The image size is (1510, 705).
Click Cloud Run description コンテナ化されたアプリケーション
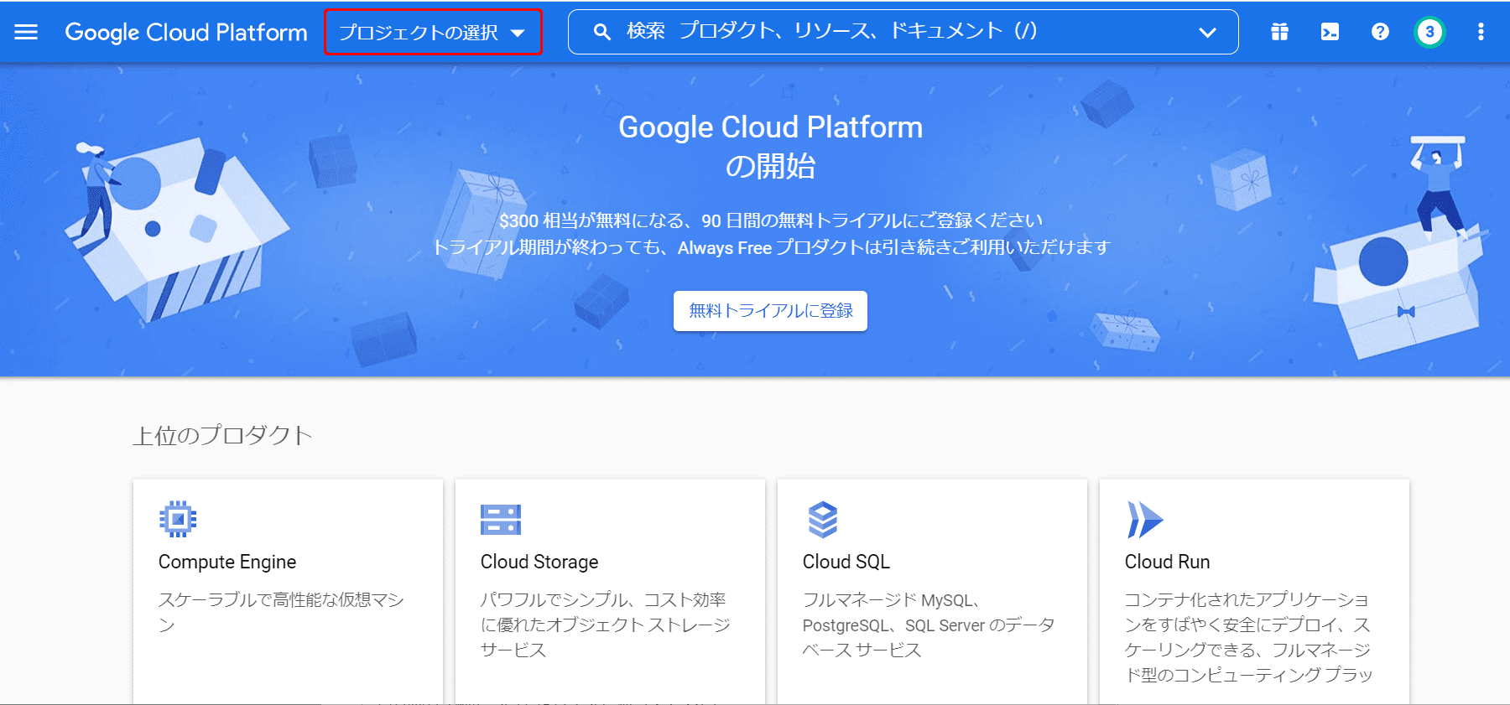click(1247, 637)
